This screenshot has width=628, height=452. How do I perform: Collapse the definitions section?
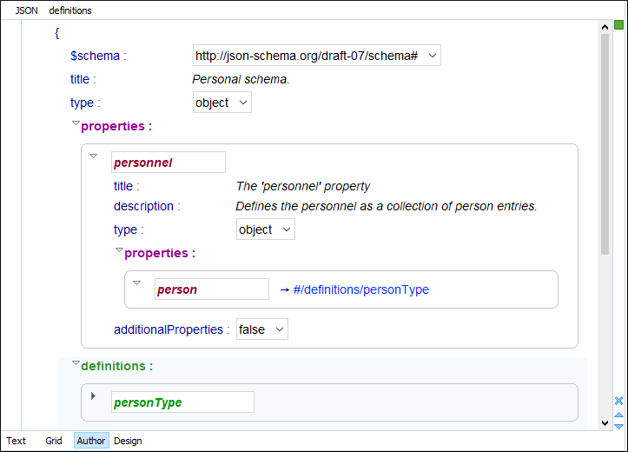(x=76, y=364)
